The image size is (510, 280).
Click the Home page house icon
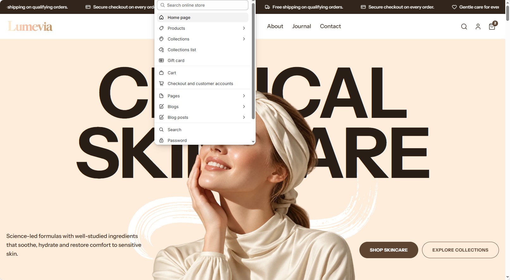pos(161,17)
